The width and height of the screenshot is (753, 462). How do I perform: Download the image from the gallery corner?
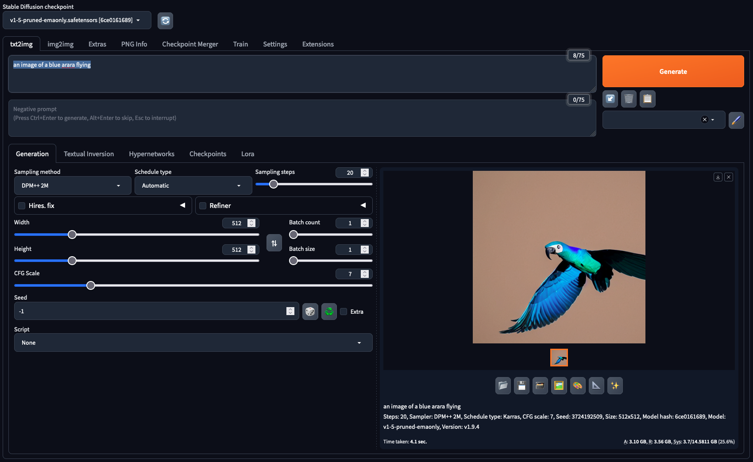(718, 177)
